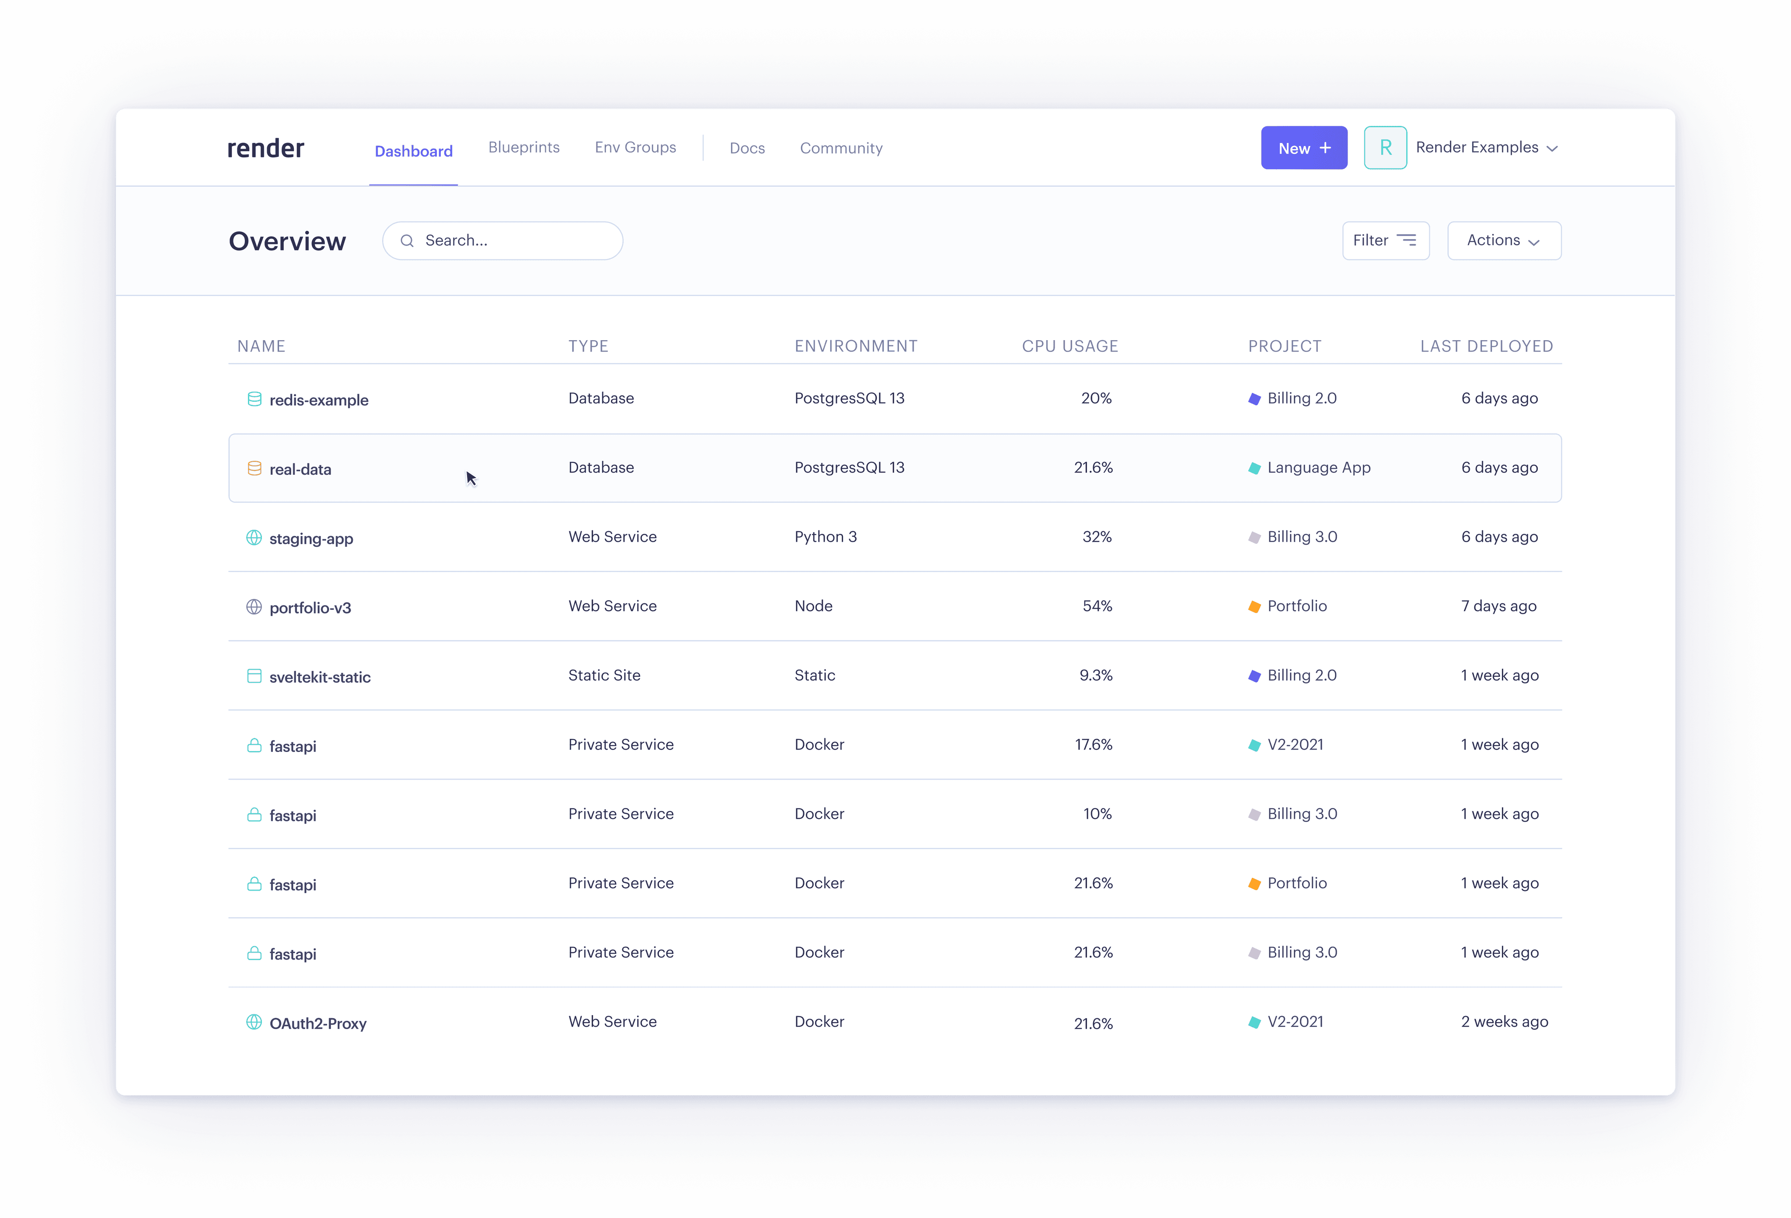This screenshot has height=1218, width=1791.
Task: Open the Actions dropdown
Action: (x=1504, y=241)
